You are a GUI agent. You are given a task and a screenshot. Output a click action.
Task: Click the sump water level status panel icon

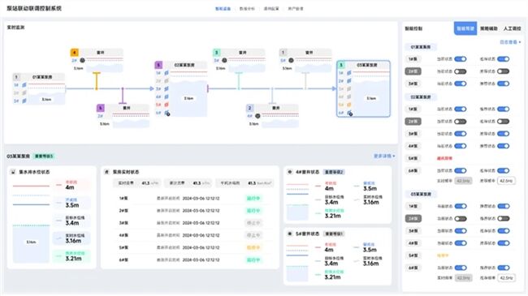[13, 172]
